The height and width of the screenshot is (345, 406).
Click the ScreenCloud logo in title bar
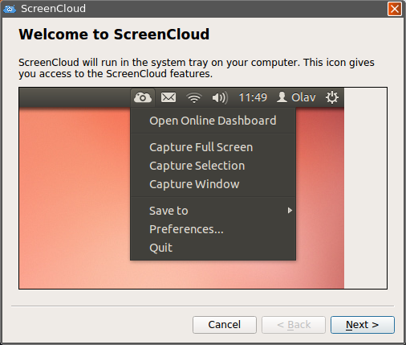(x=10, y=9)
